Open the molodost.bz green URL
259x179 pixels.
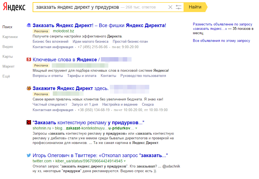[63, 31]
